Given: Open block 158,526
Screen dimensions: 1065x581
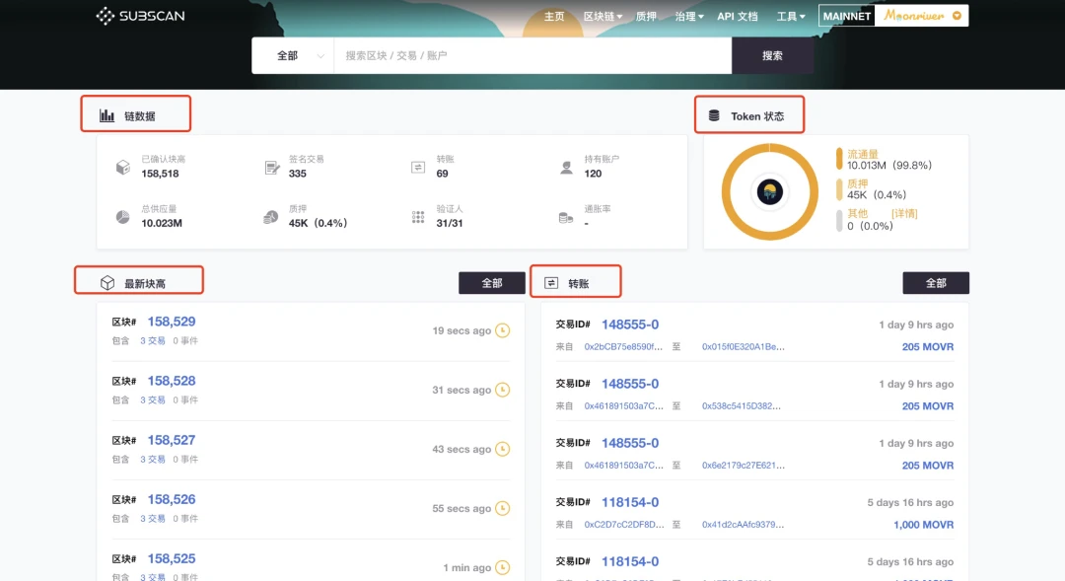Looking at the screenshot, I should click(x=172, y=499).
